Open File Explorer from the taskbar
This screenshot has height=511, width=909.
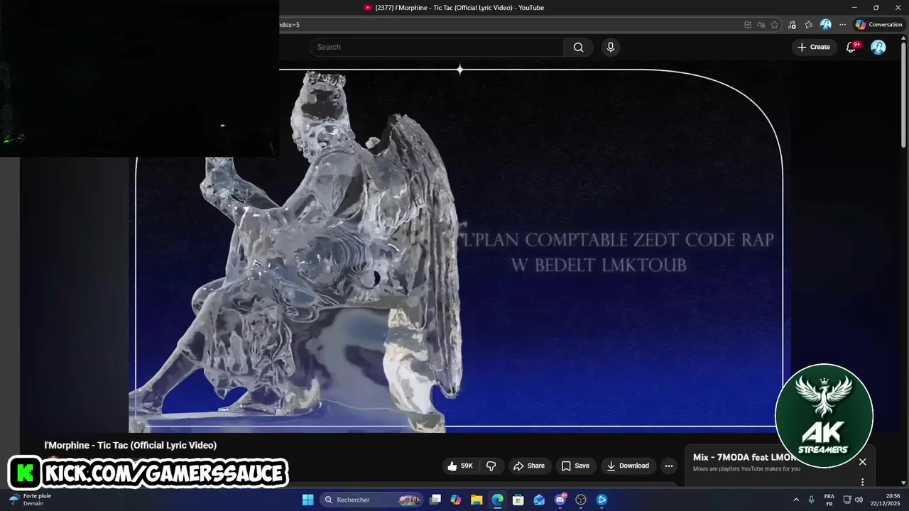(477, 500)
